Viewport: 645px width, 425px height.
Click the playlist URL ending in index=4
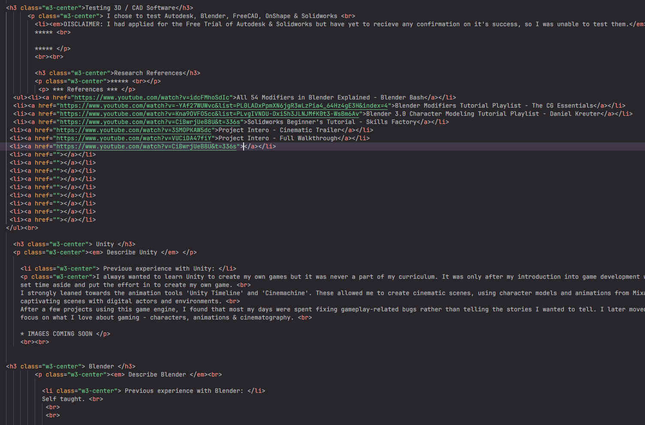click(x=224, y=105)
